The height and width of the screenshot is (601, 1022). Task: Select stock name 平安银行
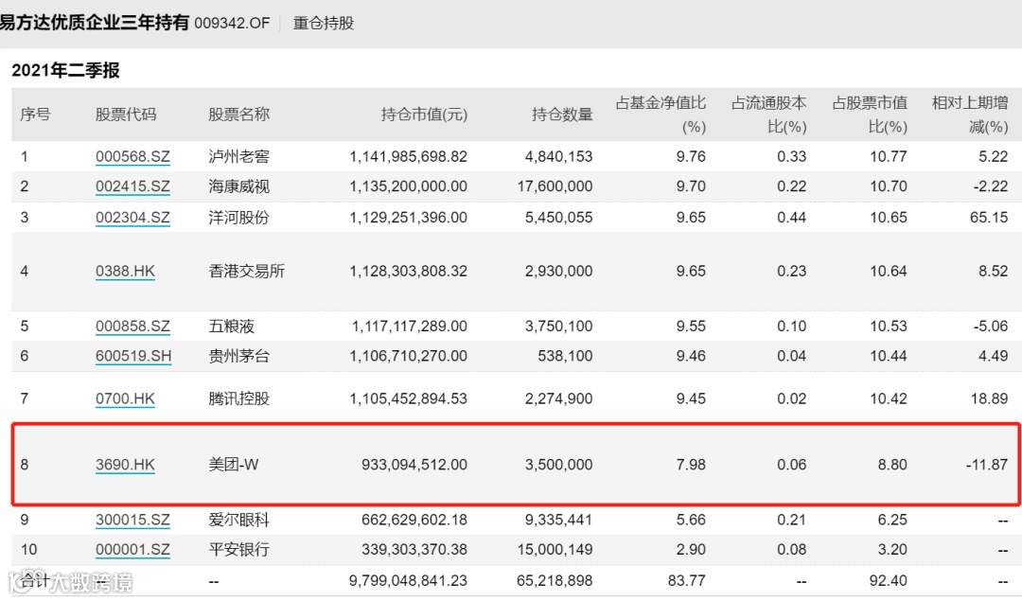click(x=238, y=550)
